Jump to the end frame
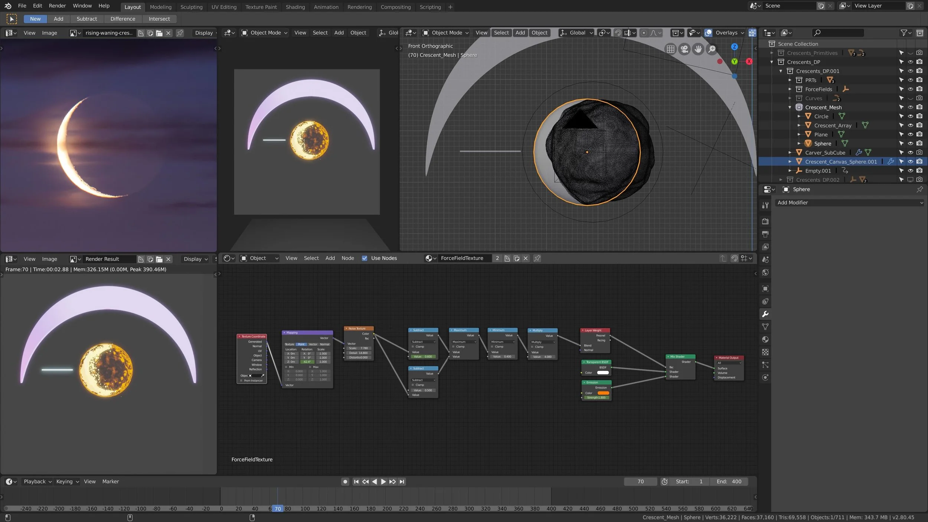The image size is (928, 522). coord(402,482)
